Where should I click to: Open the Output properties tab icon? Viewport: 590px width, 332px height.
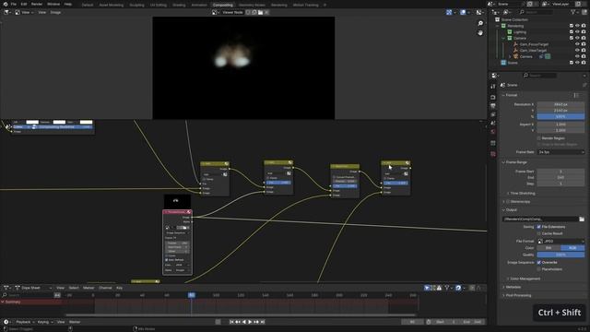coord(493,106)
